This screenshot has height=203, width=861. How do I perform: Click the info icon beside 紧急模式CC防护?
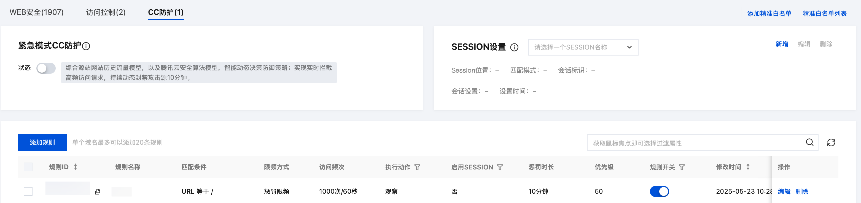[86, 46]
